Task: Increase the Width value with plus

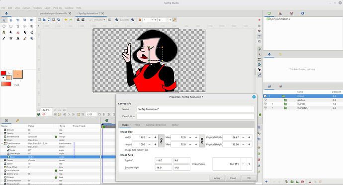Action: (155, 138)
